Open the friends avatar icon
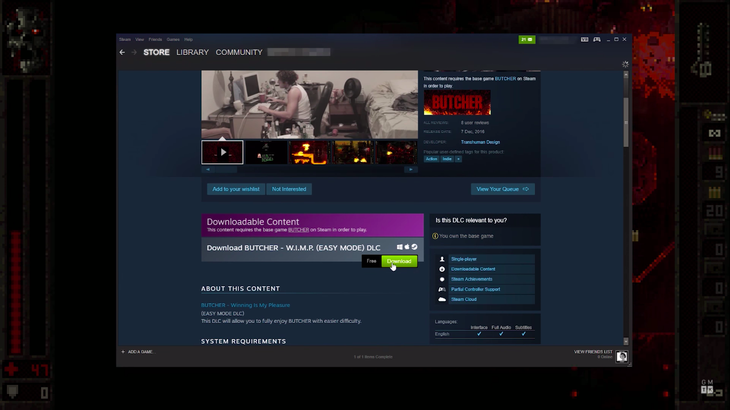This screenshot has width=730, height=410. (622, 356)
